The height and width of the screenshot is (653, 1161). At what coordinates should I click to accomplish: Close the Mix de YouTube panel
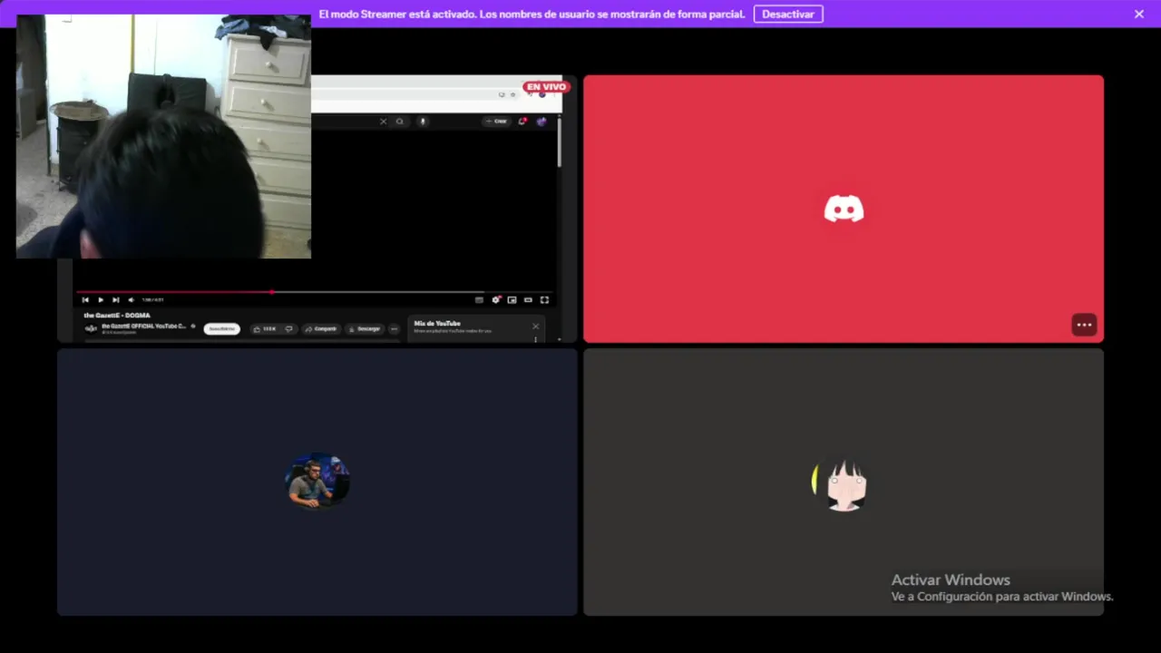(535, 326)
